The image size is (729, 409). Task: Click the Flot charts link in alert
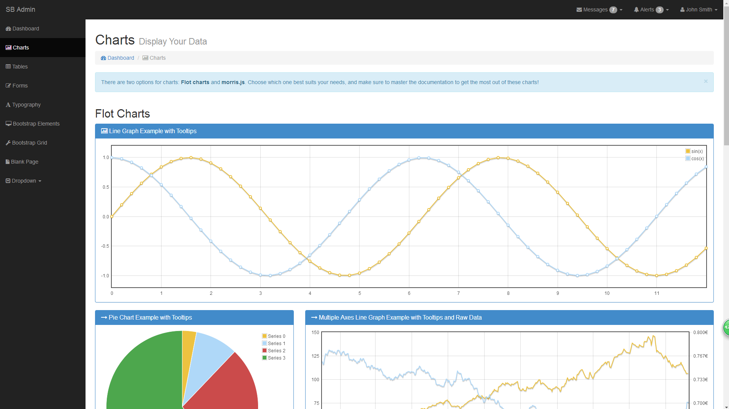click(195, 82)
